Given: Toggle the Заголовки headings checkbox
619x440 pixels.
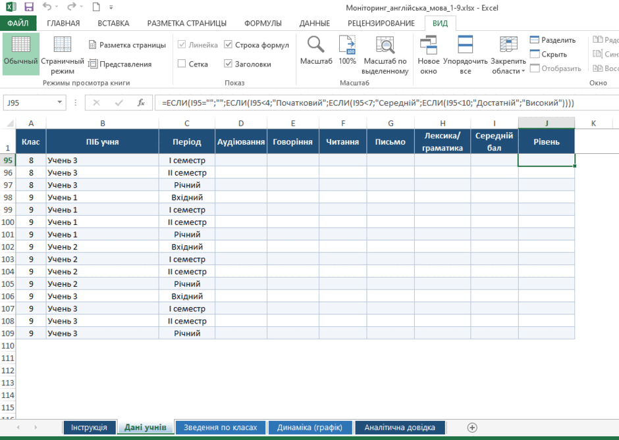Looking at the screenshot, I should 228,64.
